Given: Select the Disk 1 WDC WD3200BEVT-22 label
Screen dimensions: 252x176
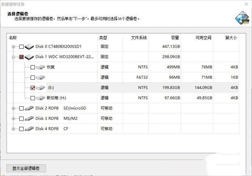Looking at the screenshot, I should [x=64, y=57].
